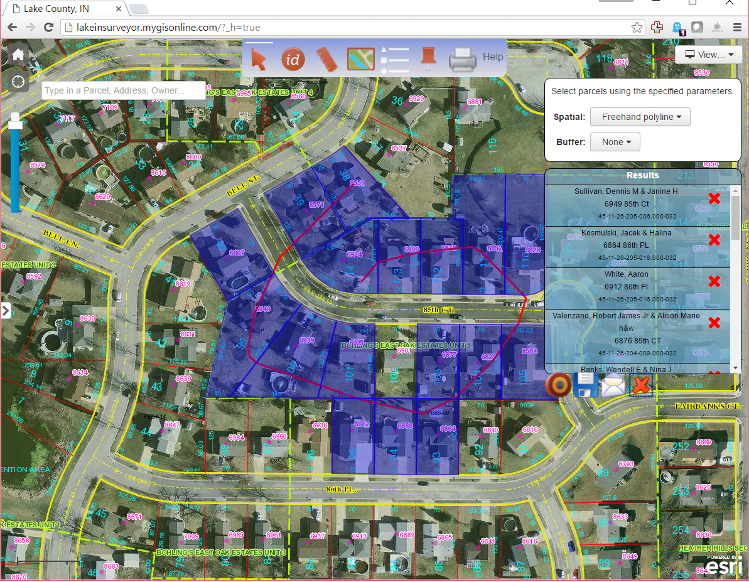Image resolution: width=749 pixels, height=582 pixels.
Task: Click the BELL ST. street label
Action: (x=243, y=185)
